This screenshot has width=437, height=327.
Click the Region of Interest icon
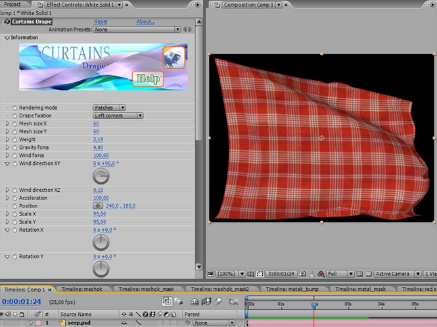pos(359,274)
